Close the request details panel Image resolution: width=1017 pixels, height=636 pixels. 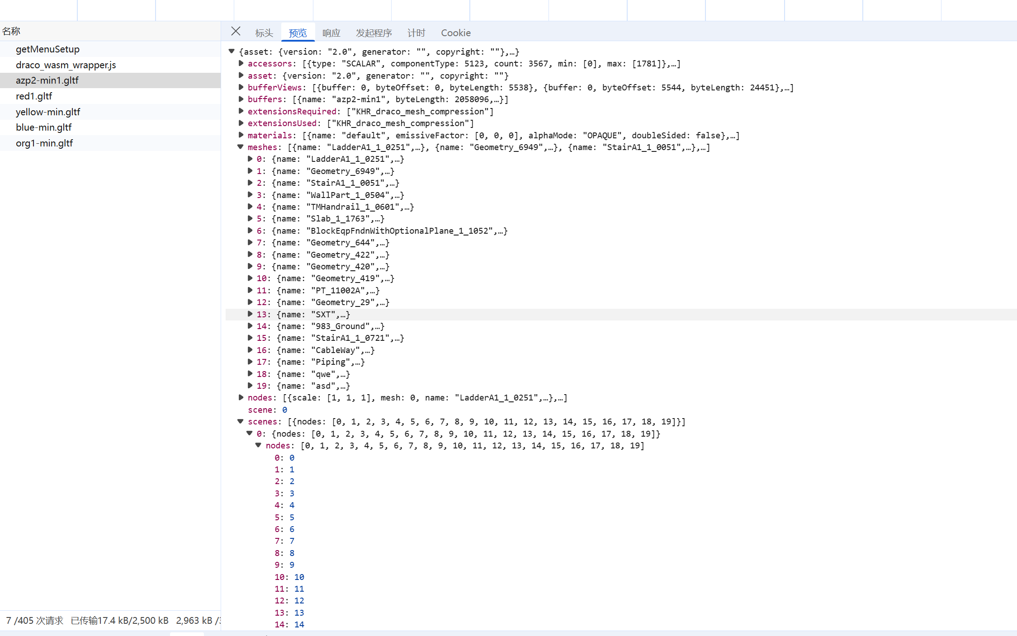(236, 31)
